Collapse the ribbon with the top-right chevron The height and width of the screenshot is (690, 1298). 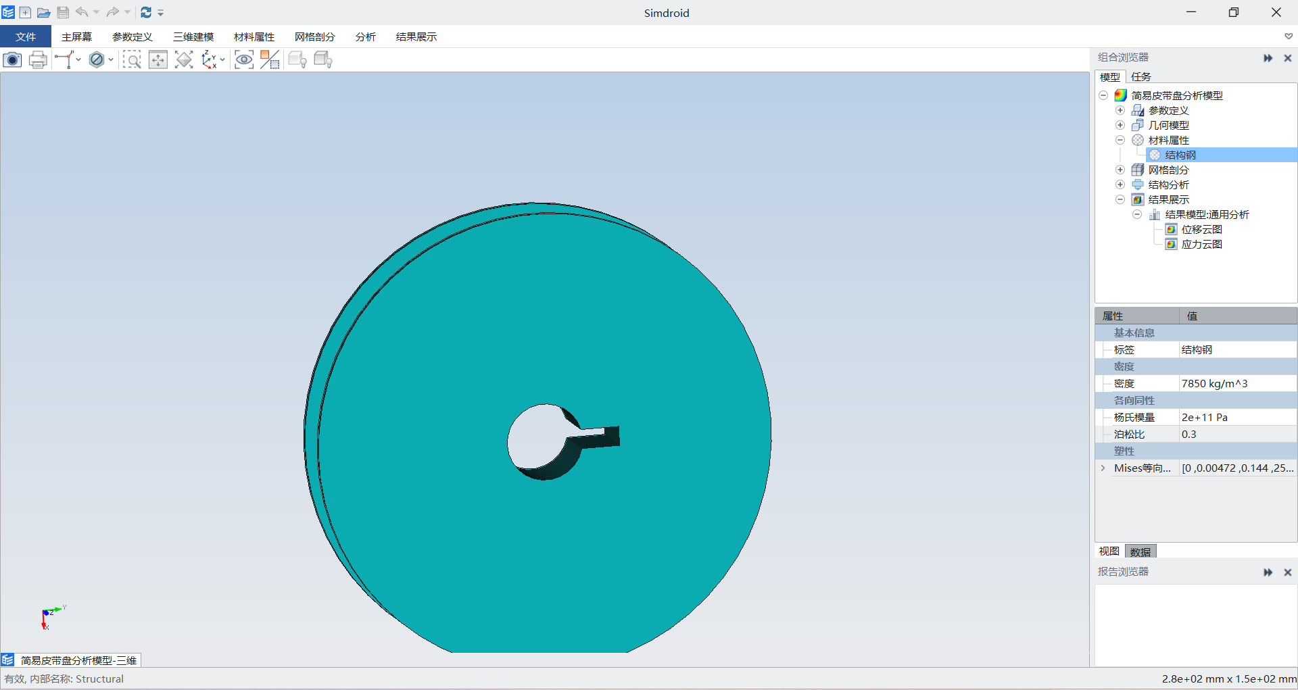point(1289,36)
